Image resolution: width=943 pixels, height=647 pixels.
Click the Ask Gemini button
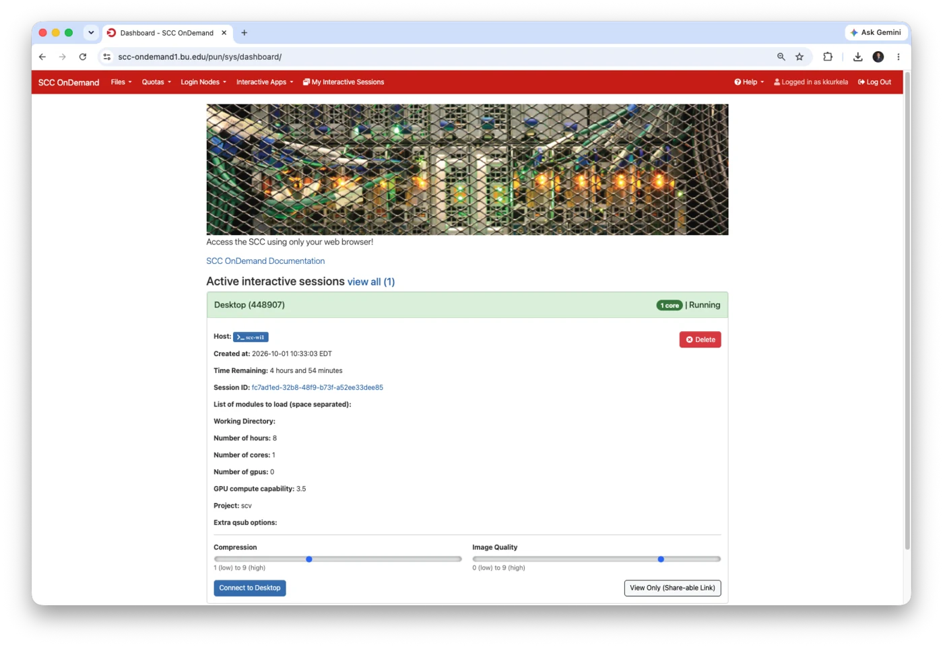coord(876,32)
